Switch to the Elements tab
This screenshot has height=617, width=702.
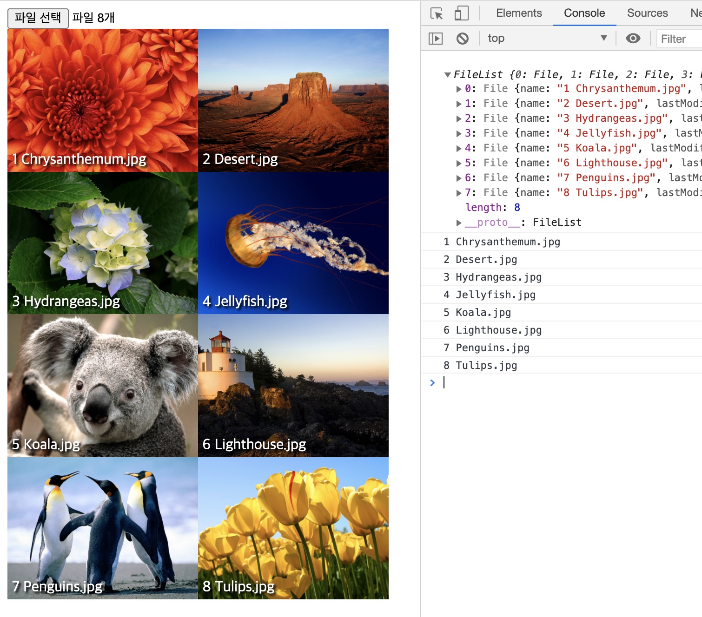point(518,13)
